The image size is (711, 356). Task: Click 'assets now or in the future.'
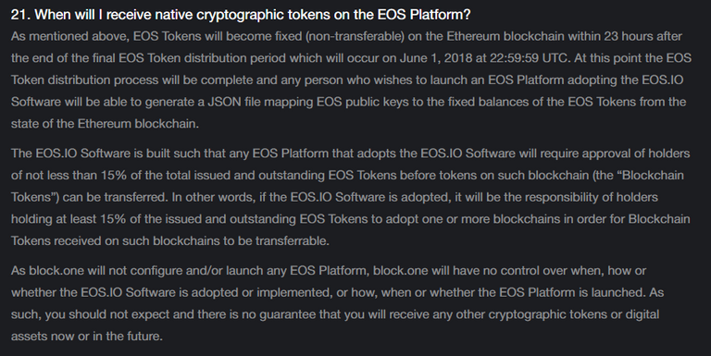[87, 336]
